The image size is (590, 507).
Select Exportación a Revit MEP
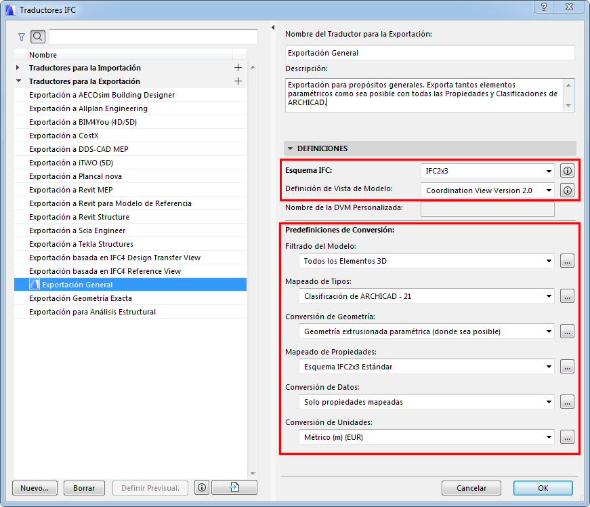click(x=130, y=190)
